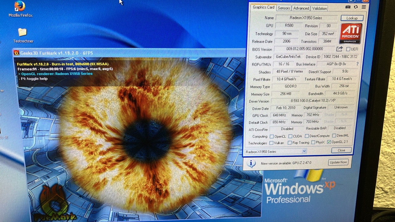Click the DirectX Support value 9.0c
This screenshot has height=222, width=395.
coord(345,71)
